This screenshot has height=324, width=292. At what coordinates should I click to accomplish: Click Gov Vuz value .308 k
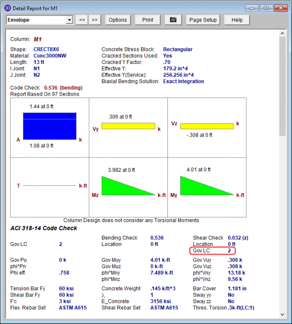(235, 266)
